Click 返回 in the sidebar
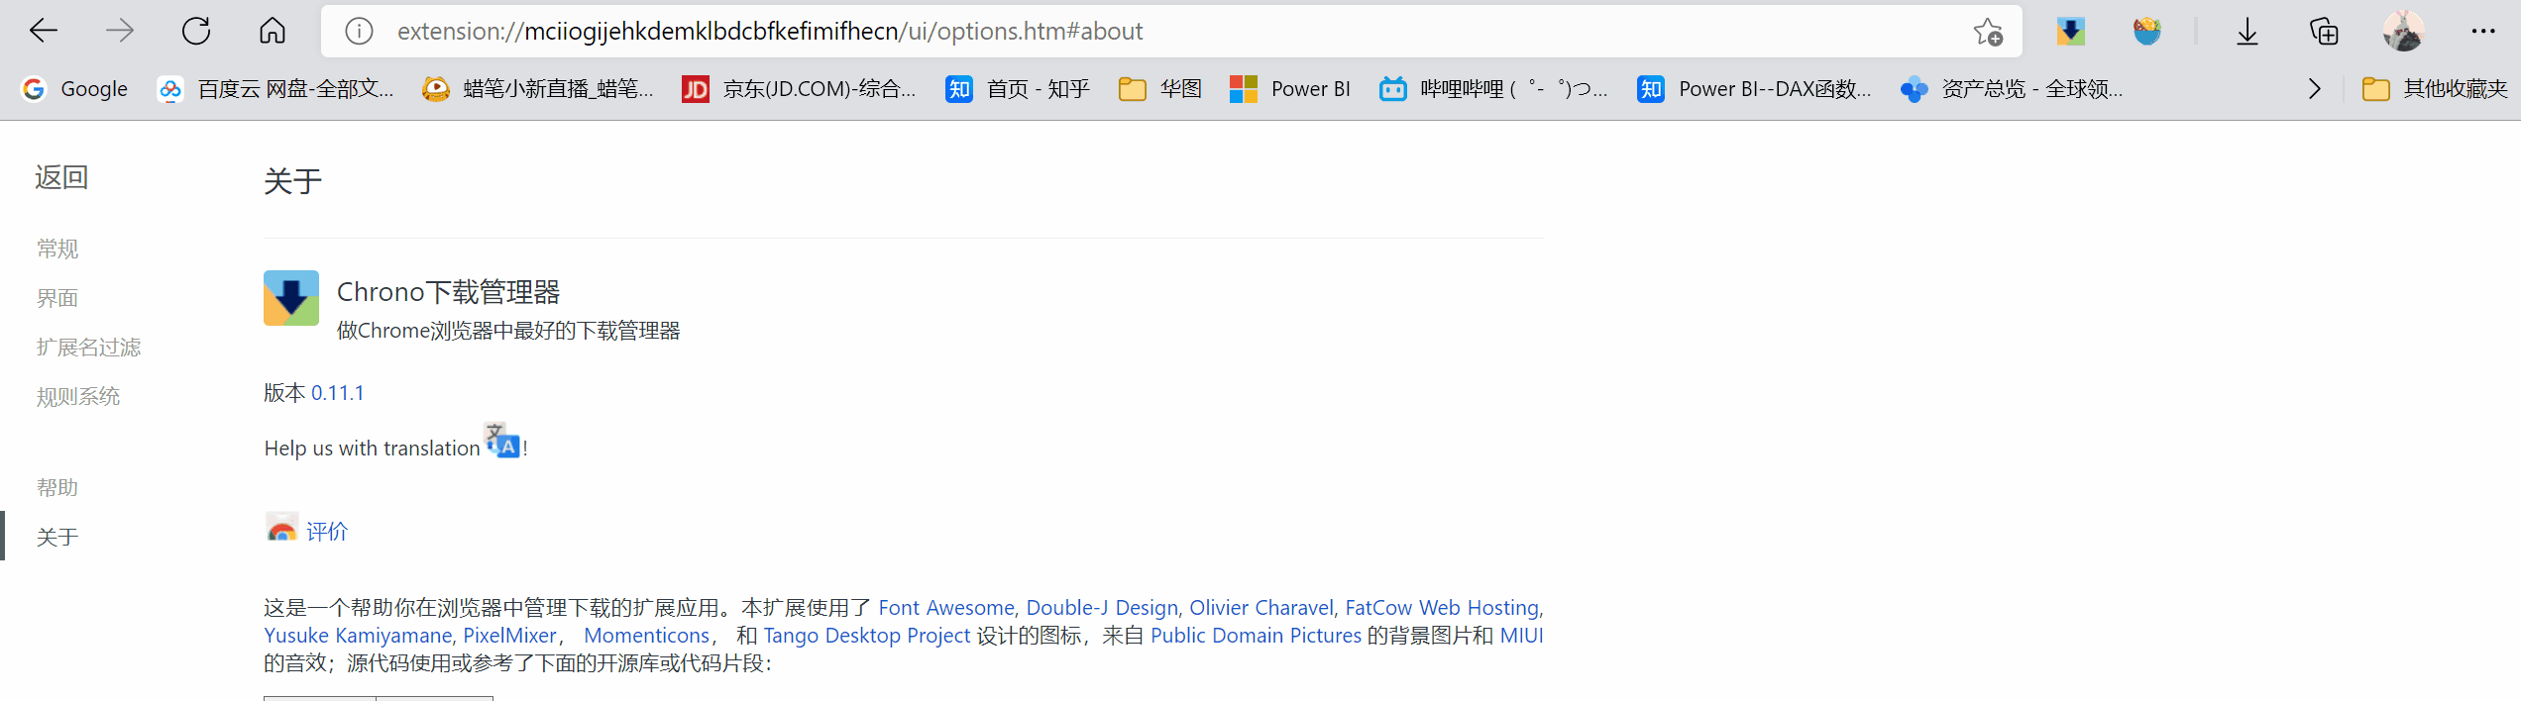Screen dimensions: 2521x701 (61, 177)
